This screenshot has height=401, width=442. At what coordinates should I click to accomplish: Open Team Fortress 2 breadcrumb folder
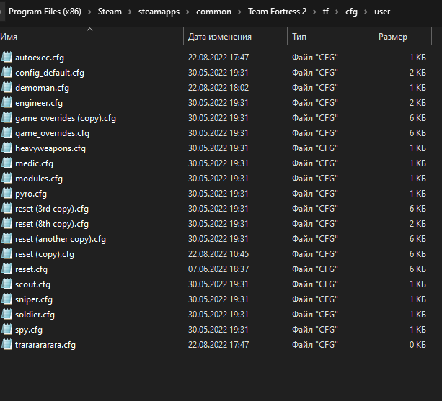tap(277, 12)
